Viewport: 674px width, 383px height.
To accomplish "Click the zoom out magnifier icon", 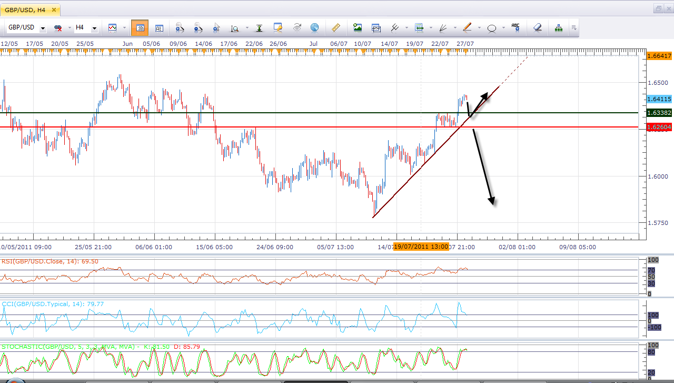I will tap(199, 28).
